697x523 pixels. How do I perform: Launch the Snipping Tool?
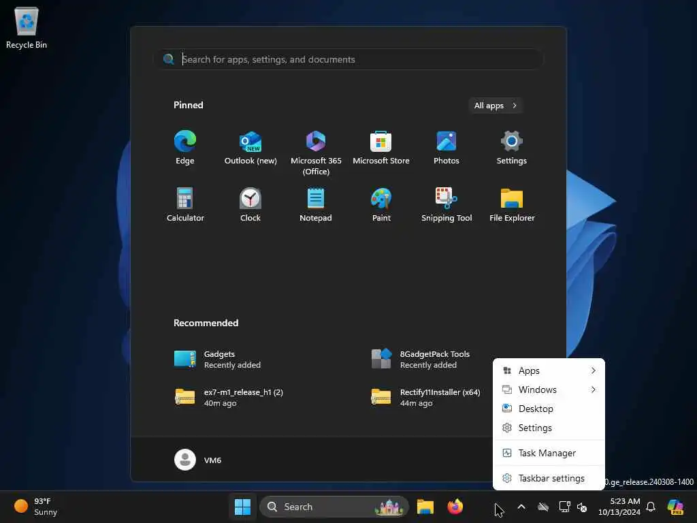coord(447,205)
